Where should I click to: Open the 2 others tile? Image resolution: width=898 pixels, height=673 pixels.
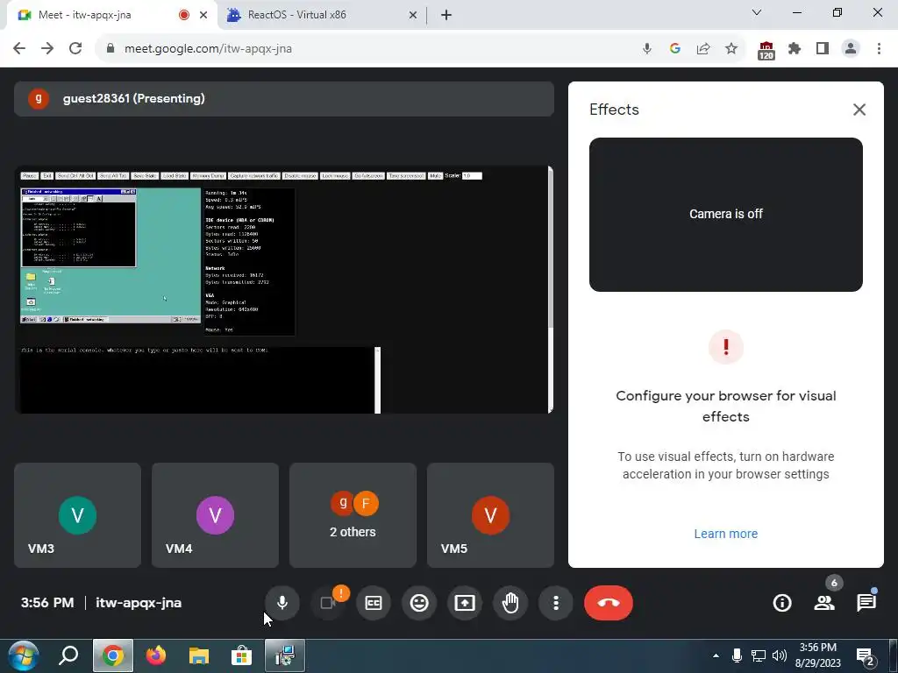tap(353, 515)
